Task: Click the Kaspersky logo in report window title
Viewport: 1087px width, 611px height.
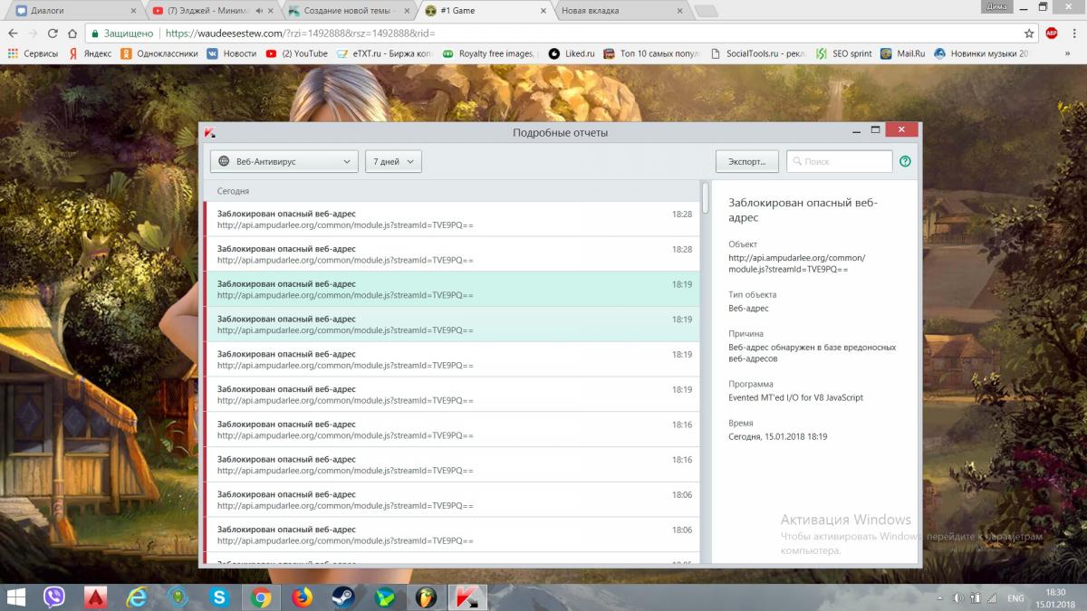Action: (210, 132)
